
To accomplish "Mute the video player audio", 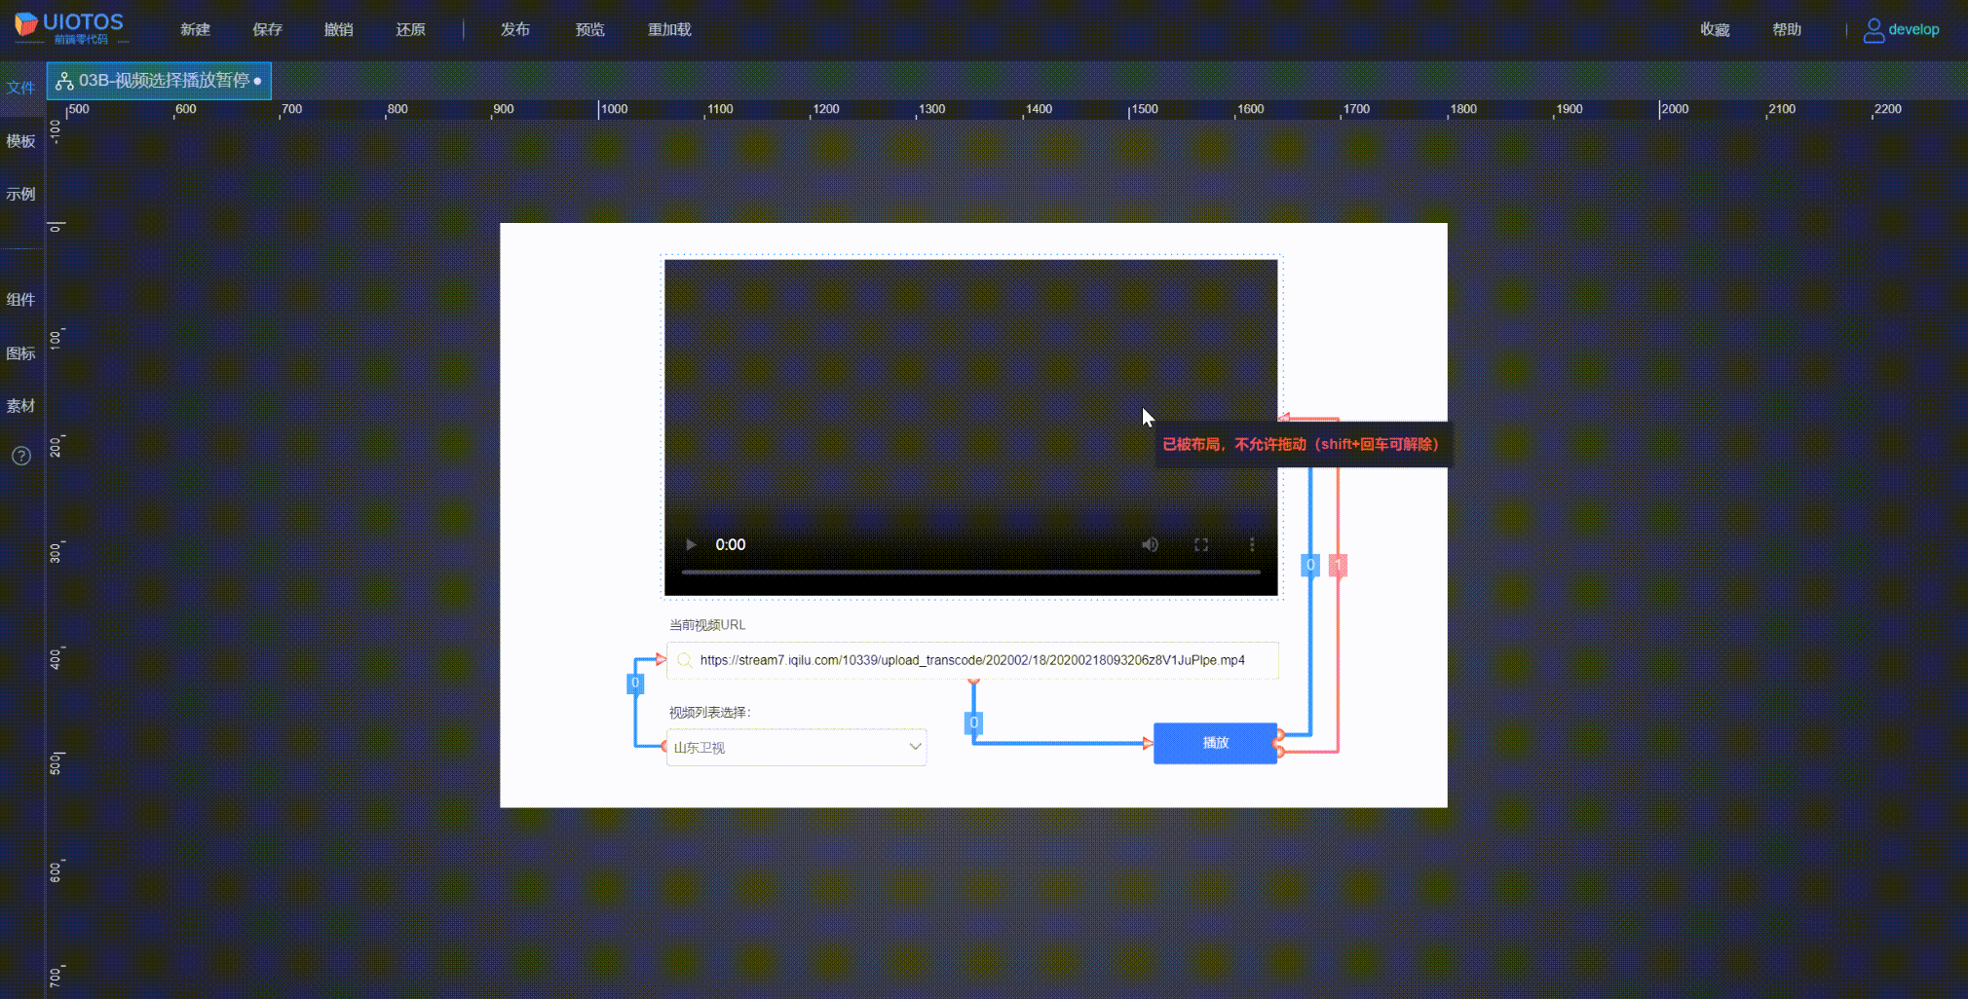I will [1150, 544].
